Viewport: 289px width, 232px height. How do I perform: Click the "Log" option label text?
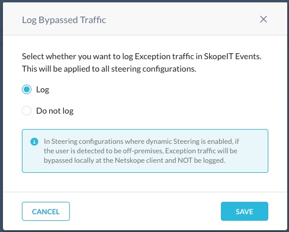pyautogui.click(x=43, y=90)
